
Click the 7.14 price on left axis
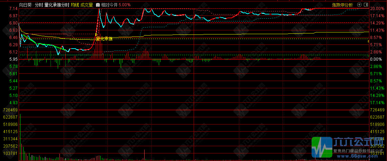(x=7, y=9)
